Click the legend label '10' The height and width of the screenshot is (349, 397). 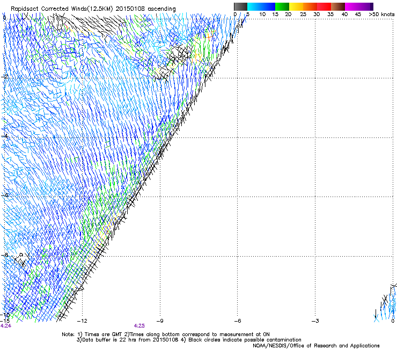tap(262, 14)
